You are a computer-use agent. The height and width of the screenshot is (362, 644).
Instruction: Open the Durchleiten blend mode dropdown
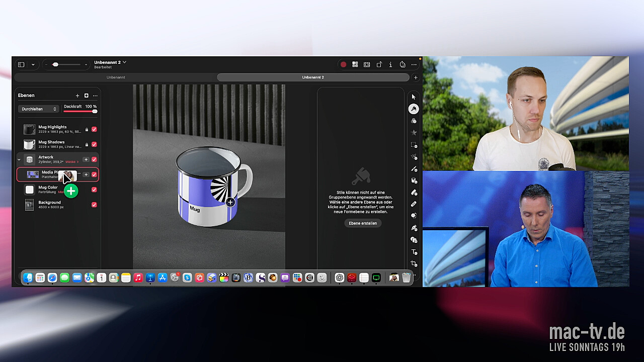click(x=39, y=109)
